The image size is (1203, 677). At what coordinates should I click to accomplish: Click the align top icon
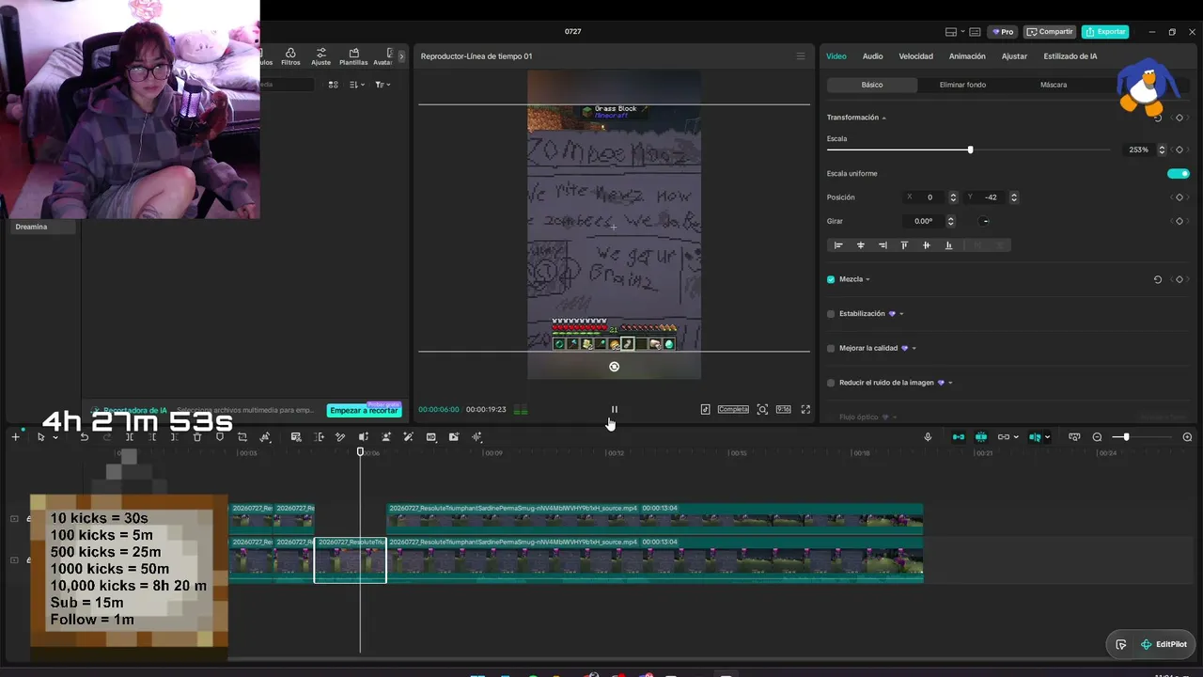tap(904, 245)
